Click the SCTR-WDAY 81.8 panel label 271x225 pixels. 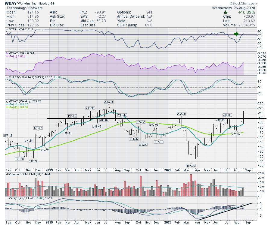pos(19,29)
